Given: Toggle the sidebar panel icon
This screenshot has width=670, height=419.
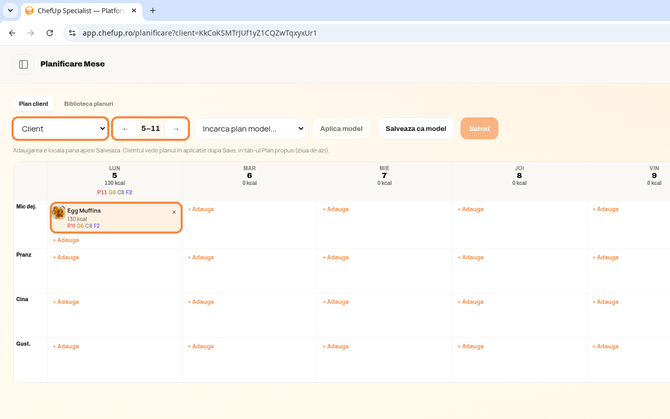Looking at the screenshot, I should point(24,64).
